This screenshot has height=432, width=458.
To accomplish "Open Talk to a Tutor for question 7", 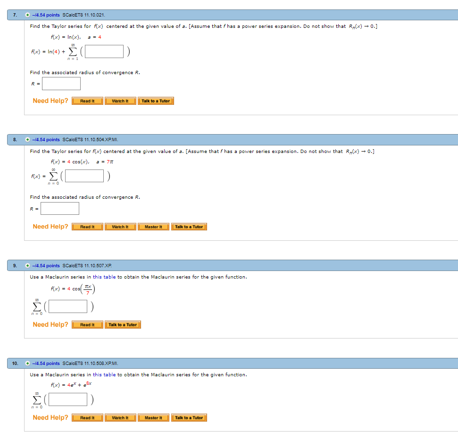I will point(156,101).
